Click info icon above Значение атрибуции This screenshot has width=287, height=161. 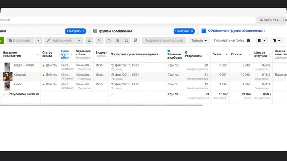[169, 51]
